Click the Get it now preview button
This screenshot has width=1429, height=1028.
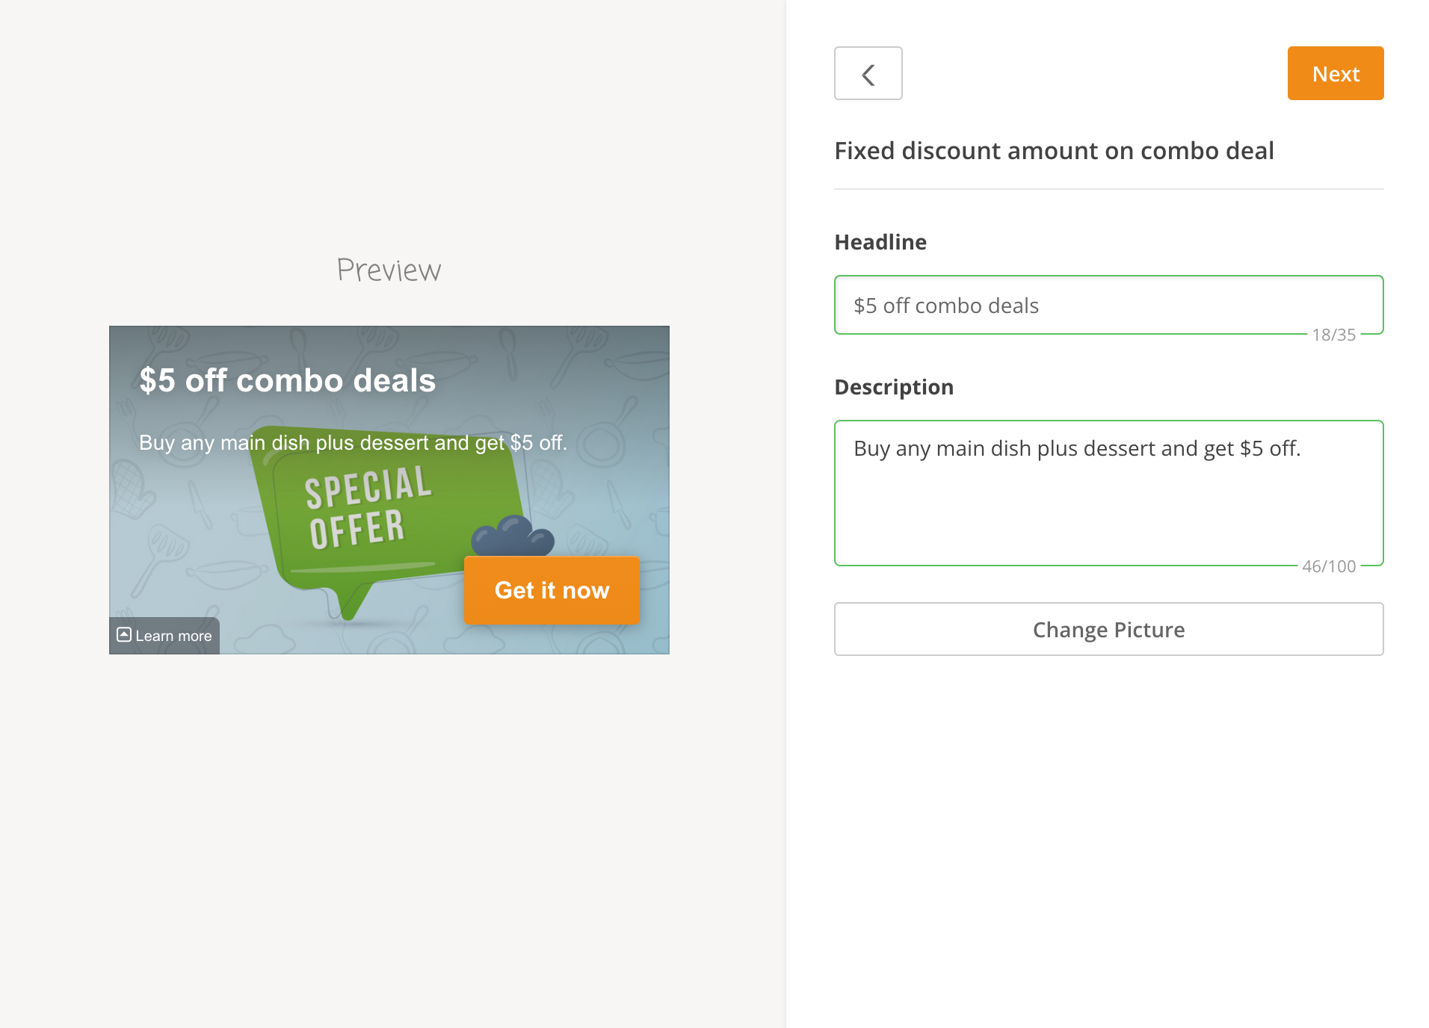(x=552, y=590)
